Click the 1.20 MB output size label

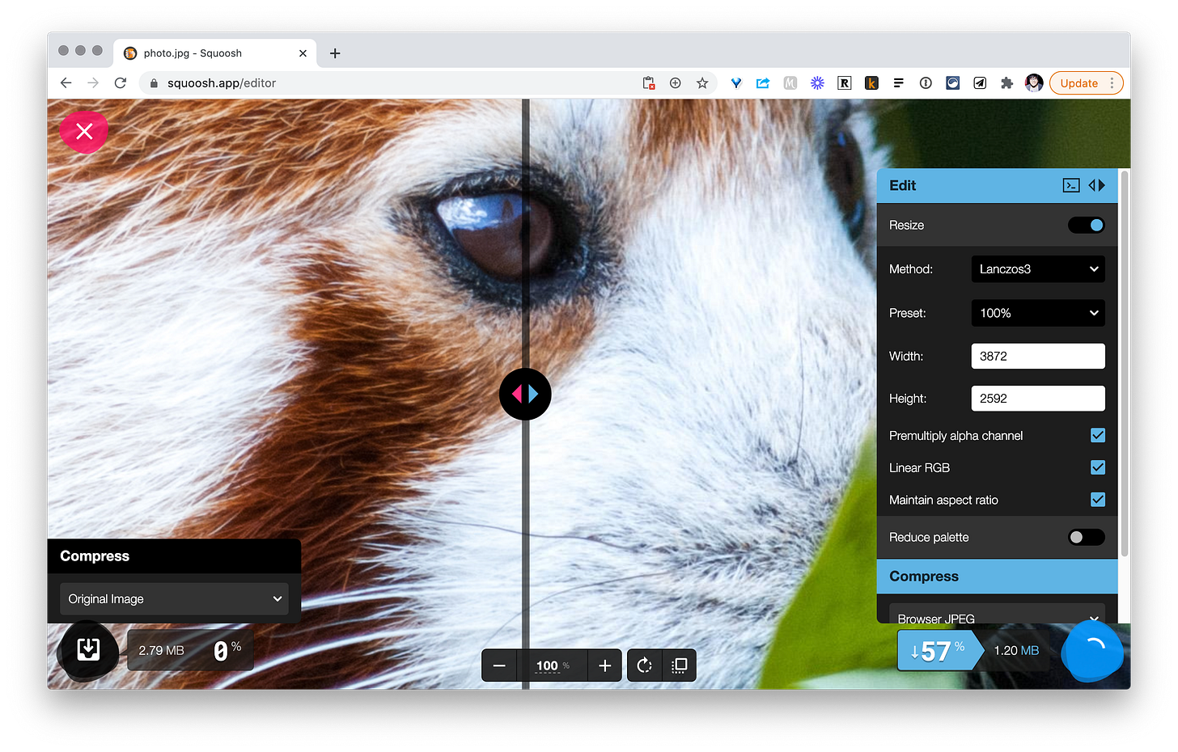pos(1016,650)
